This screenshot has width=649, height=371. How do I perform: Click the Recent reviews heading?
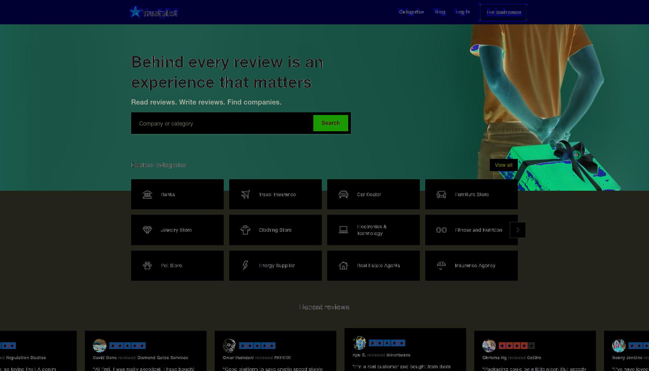[x=324, y=307]
